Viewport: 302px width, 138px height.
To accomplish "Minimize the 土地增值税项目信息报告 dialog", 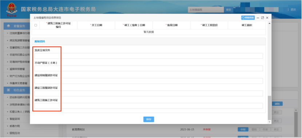I will 258,18.
